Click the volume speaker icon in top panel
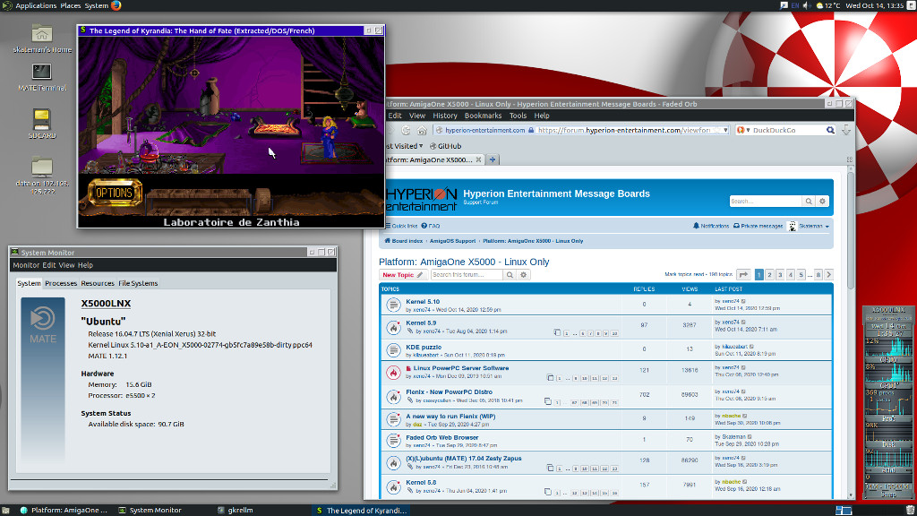The image size is (917, 516). pos(807,6)
